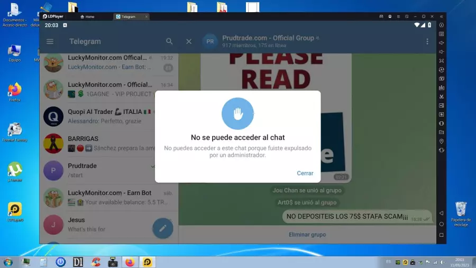Click Cerrar to close the dialog

pyautogui.click(x=305, y=173)
